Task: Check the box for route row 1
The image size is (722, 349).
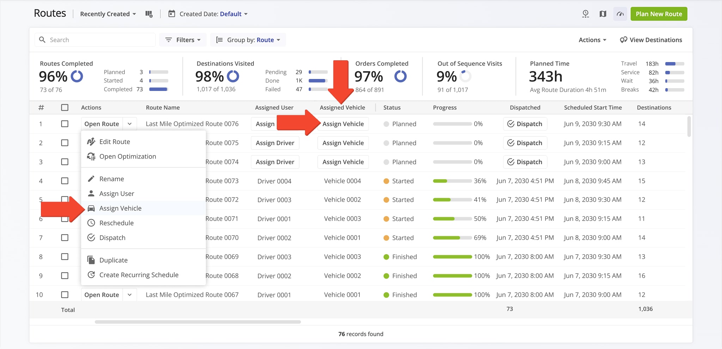Action: point(65,124)
